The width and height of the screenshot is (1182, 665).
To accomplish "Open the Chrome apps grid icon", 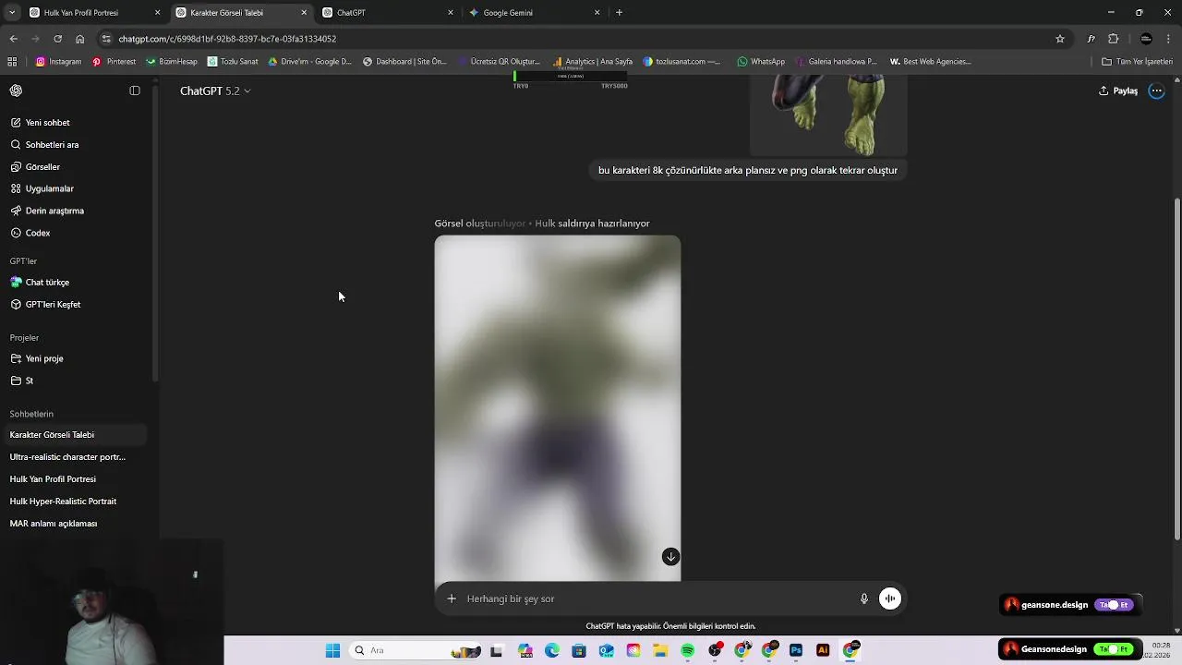I will point(12,62).
